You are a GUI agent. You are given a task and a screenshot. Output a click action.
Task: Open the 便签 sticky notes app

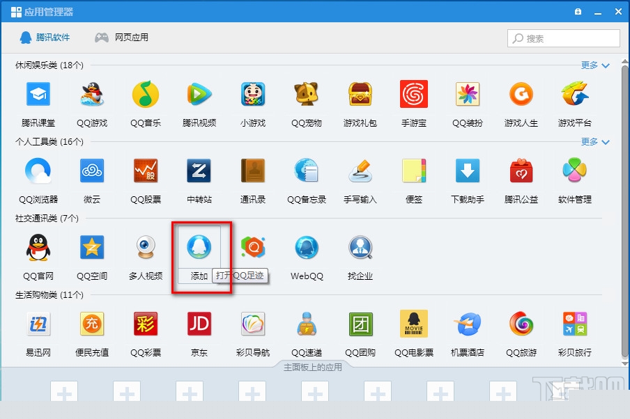coord(414,171)
